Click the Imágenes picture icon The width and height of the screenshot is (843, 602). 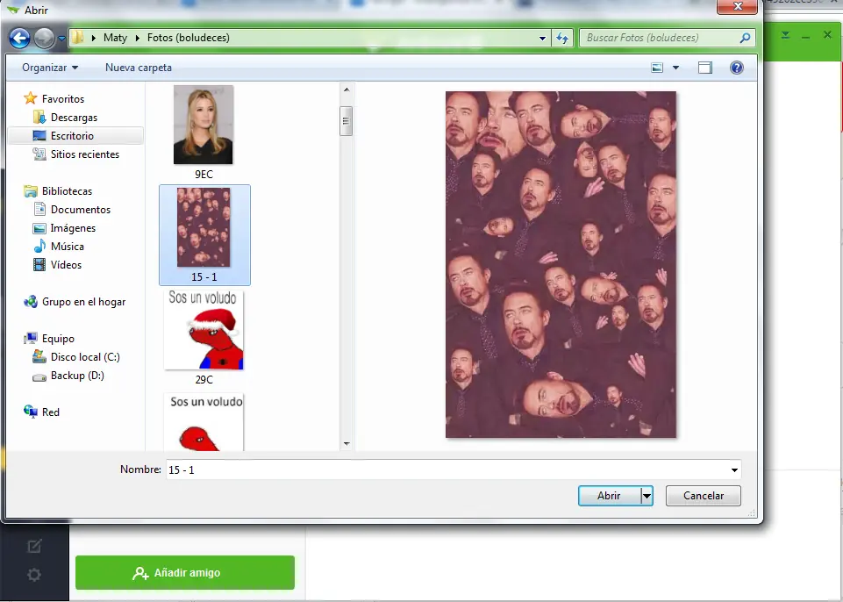pos(39,228)
